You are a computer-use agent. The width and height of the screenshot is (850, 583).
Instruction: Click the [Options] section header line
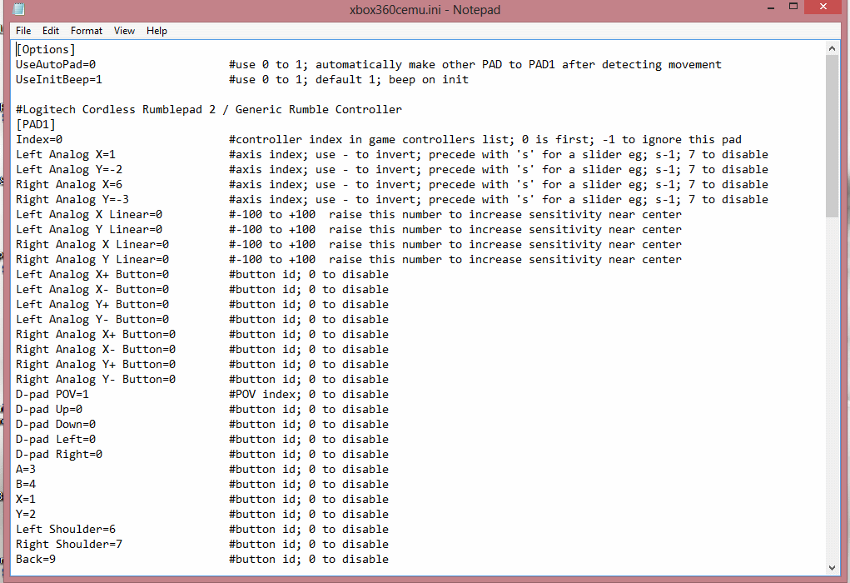point(46,49)
